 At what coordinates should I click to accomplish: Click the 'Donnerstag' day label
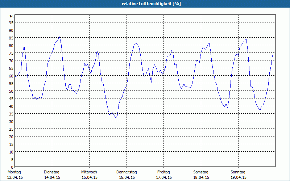point(127,172)
